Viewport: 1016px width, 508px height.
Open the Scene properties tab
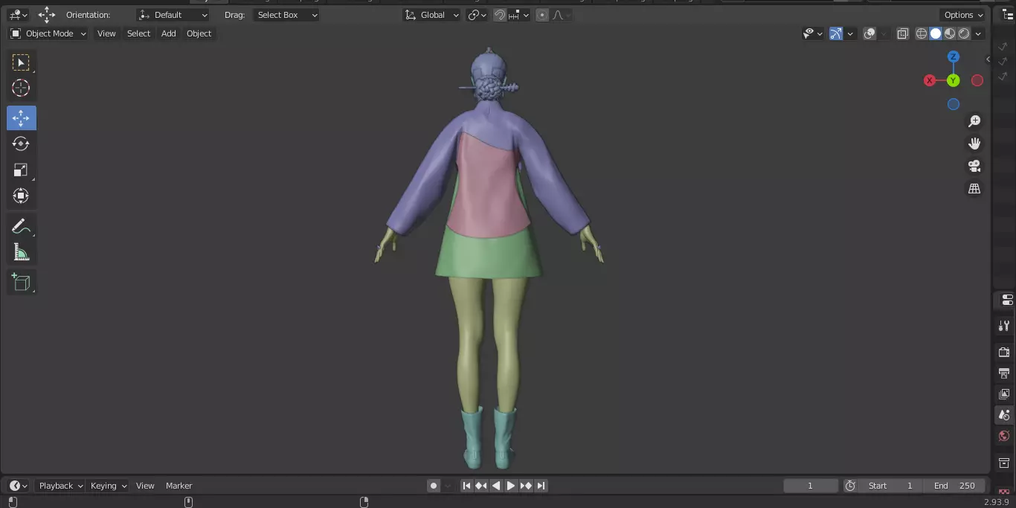point(1004,415)
